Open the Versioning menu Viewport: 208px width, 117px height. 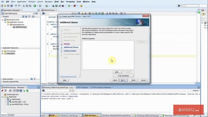coord(70,2)
